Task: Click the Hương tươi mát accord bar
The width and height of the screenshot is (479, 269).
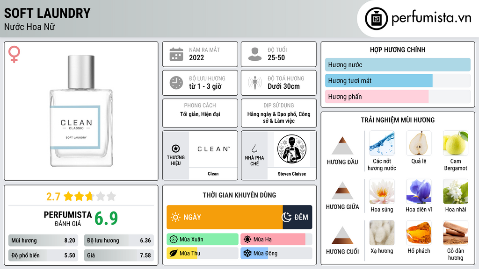Action: 398,80
